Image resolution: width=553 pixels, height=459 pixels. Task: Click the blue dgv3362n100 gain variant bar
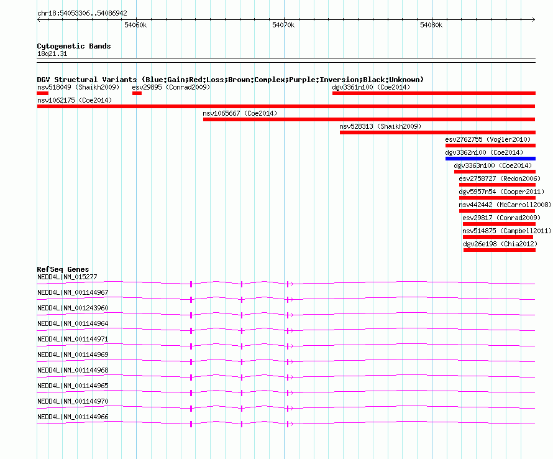point(490,159)
